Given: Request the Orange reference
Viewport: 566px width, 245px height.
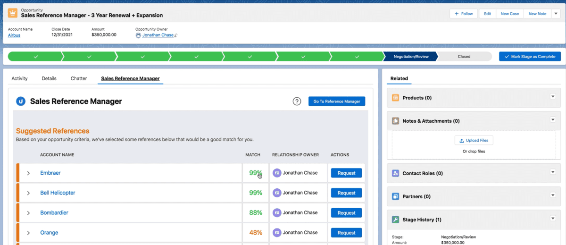Looking at the screenshot, I should coord(346,232).
